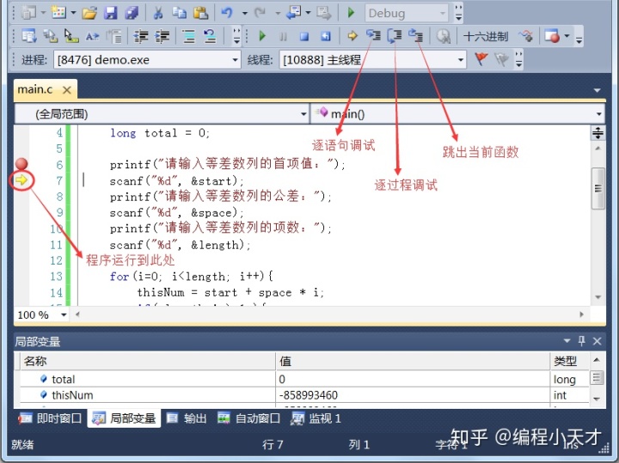Click the Step Into icon
This screenshot has height=463, width=619.
pos(373,35)
